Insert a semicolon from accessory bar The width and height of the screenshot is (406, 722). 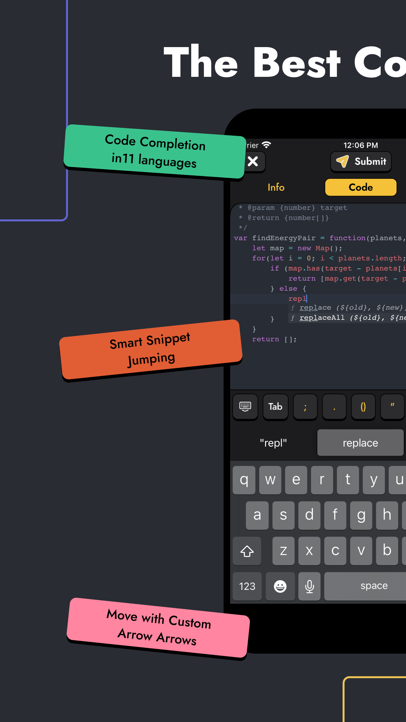tap(305, 407)
